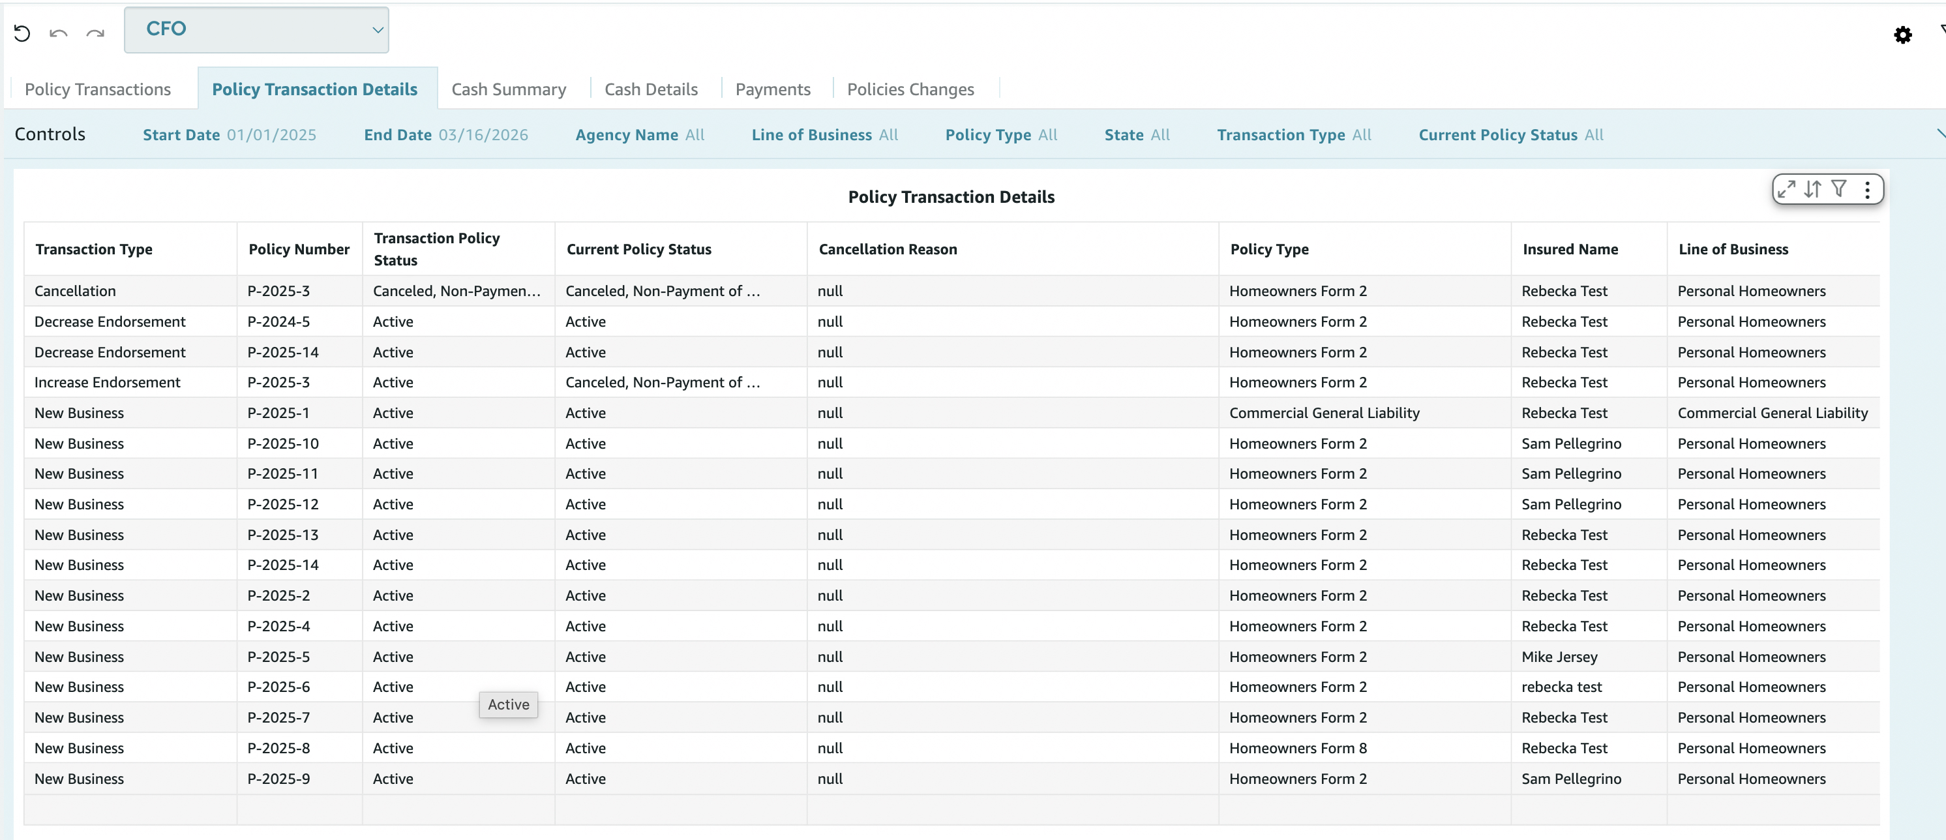Click the undo arrow icon

click(58, 33)
